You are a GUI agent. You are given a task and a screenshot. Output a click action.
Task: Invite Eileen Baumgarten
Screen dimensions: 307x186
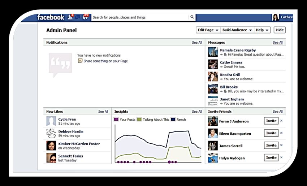click(271, 133)
